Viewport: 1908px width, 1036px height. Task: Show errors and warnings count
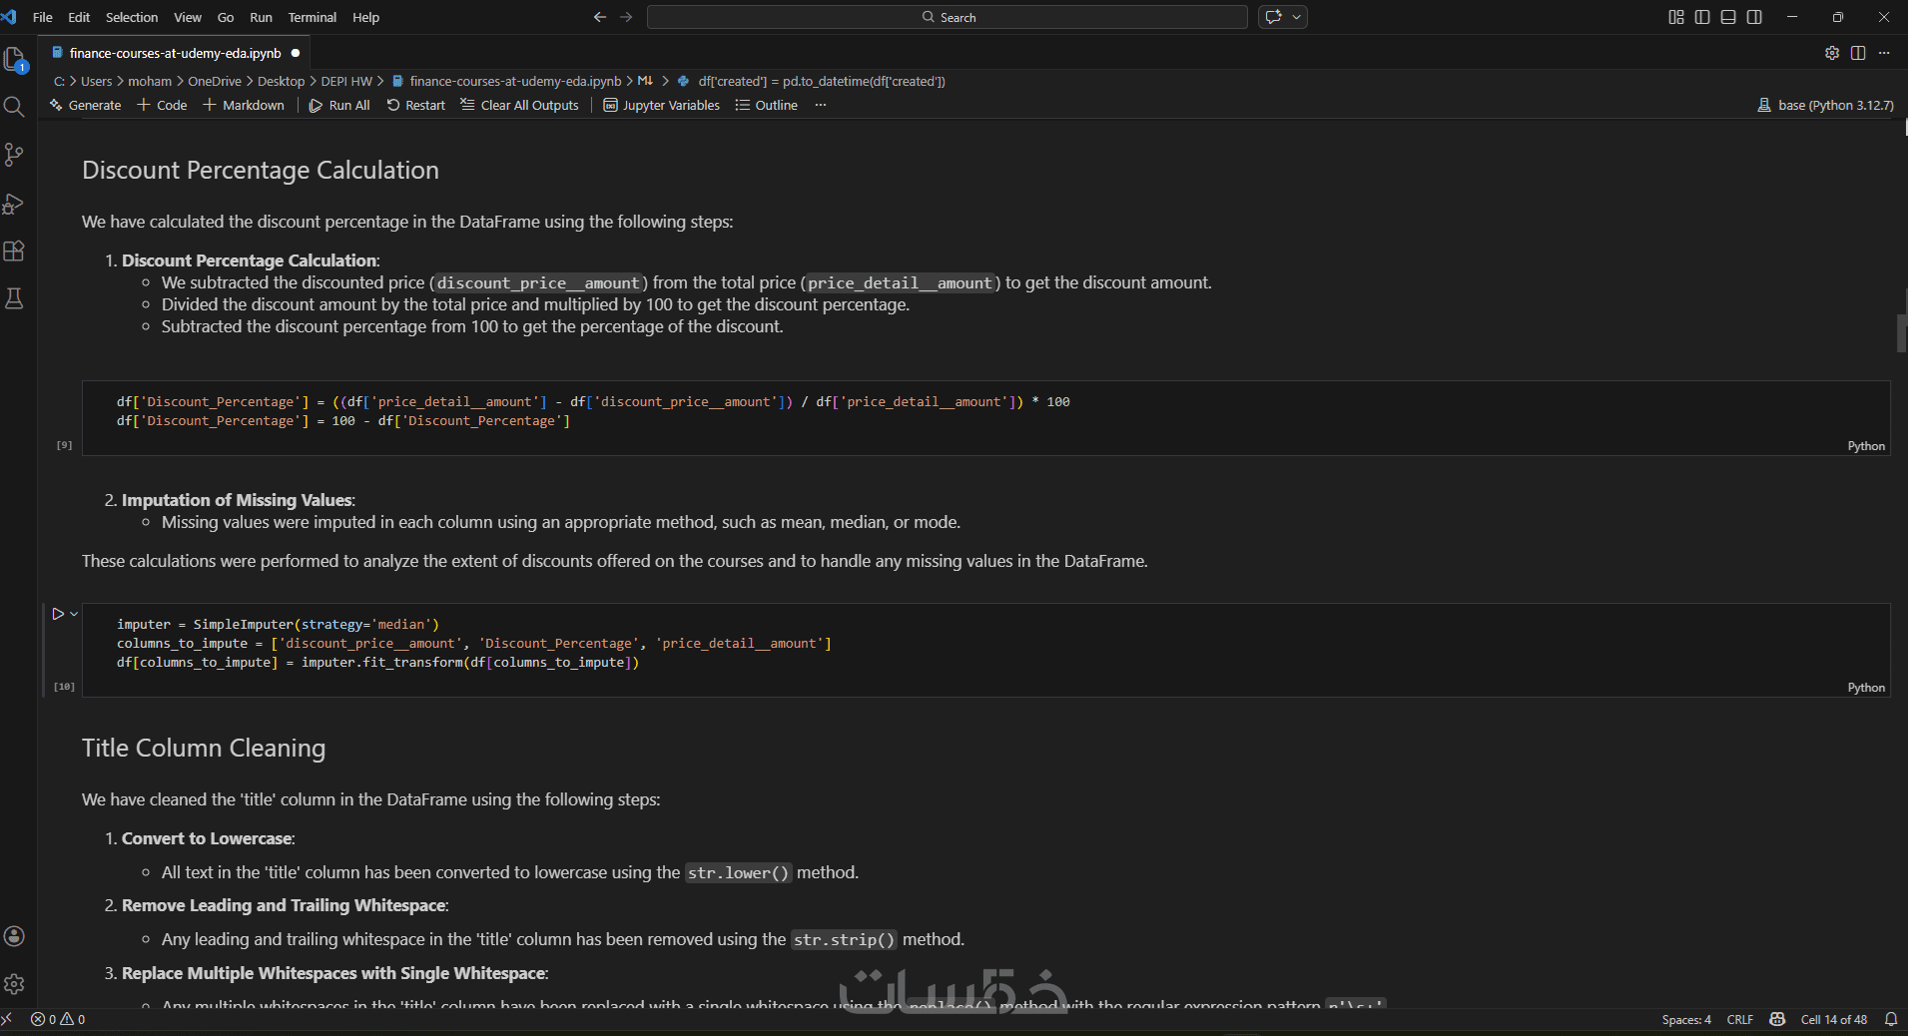[x=58, y=1019]
